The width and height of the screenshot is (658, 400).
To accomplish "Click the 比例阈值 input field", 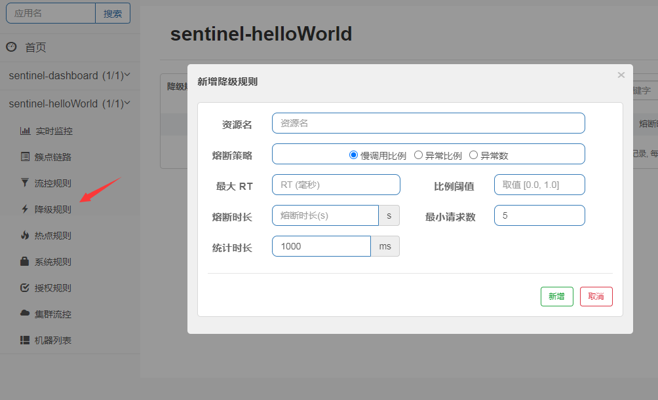I will (x=539, y=185).
